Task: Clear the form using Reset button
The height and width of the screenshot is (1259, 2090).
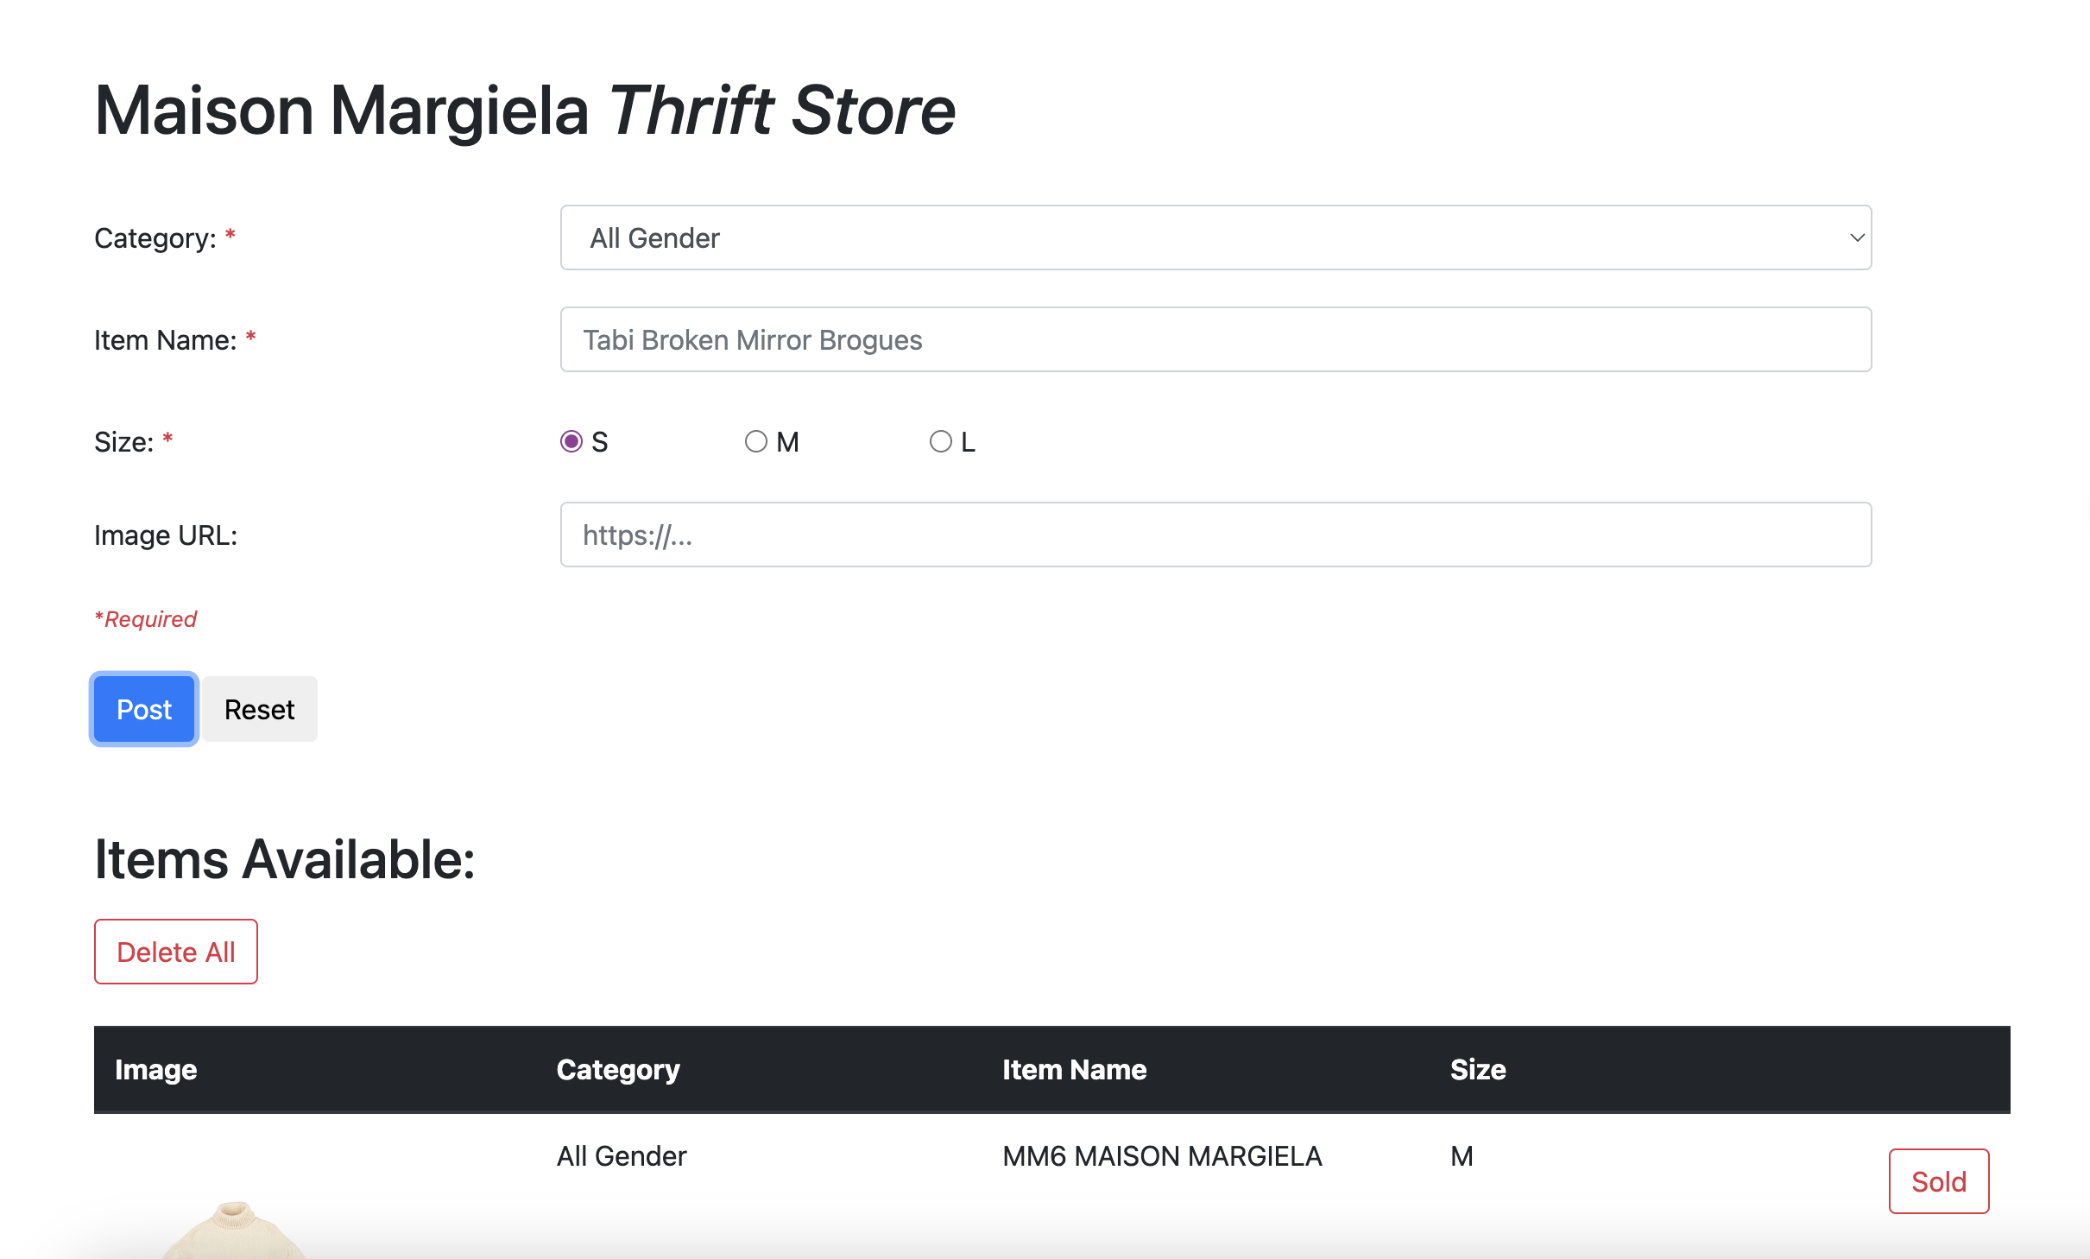Action: (260, 709)
